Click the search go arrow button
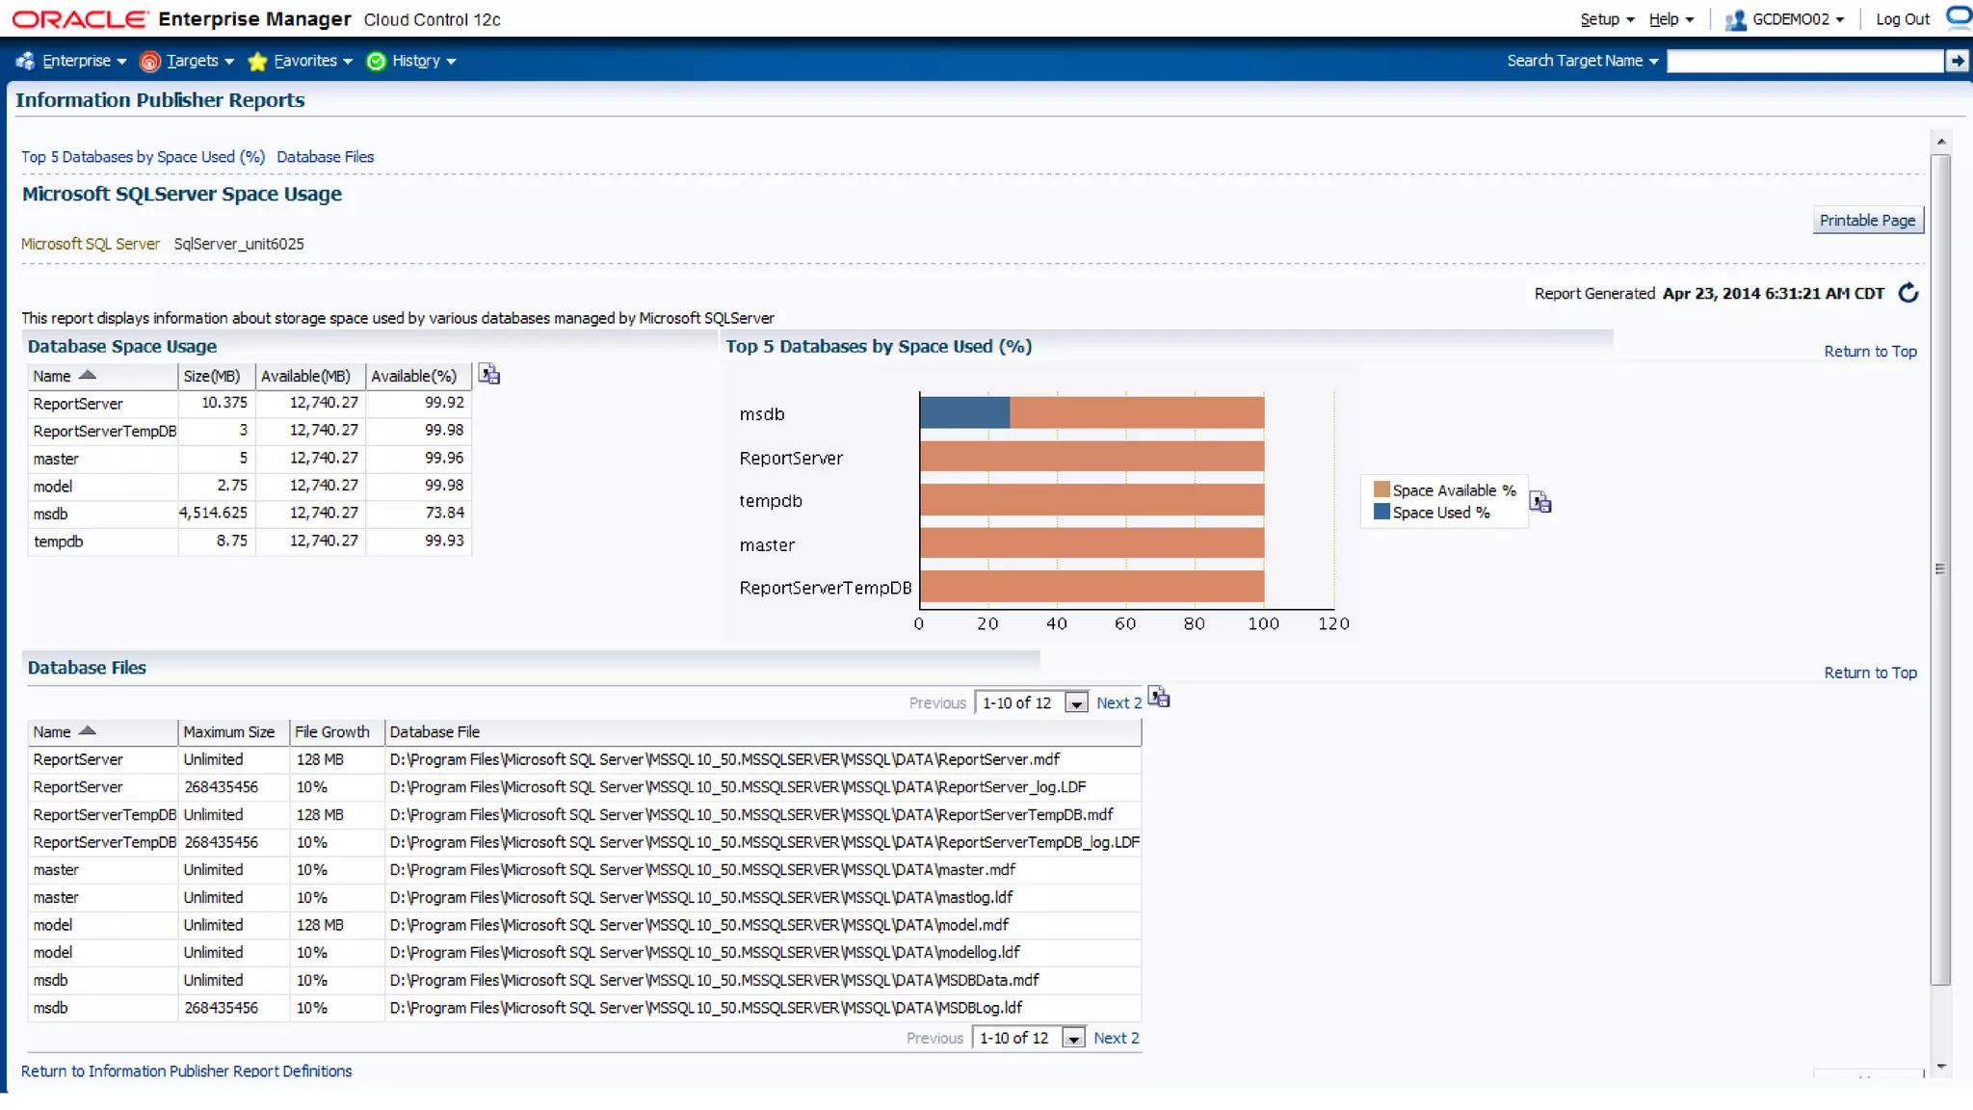Viewport: 1973px width, 1110px height. pos(1957,61)
